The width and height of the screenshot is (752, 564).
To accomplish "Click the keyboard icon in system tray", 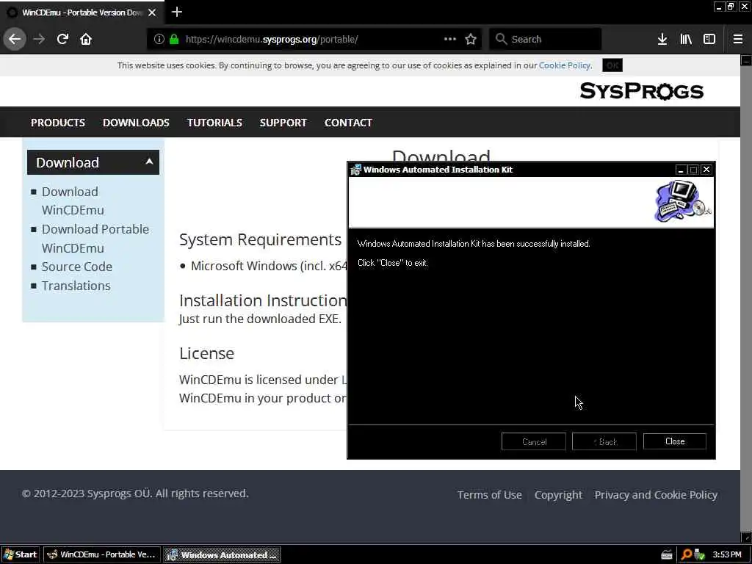I will (x=667, y=555).
